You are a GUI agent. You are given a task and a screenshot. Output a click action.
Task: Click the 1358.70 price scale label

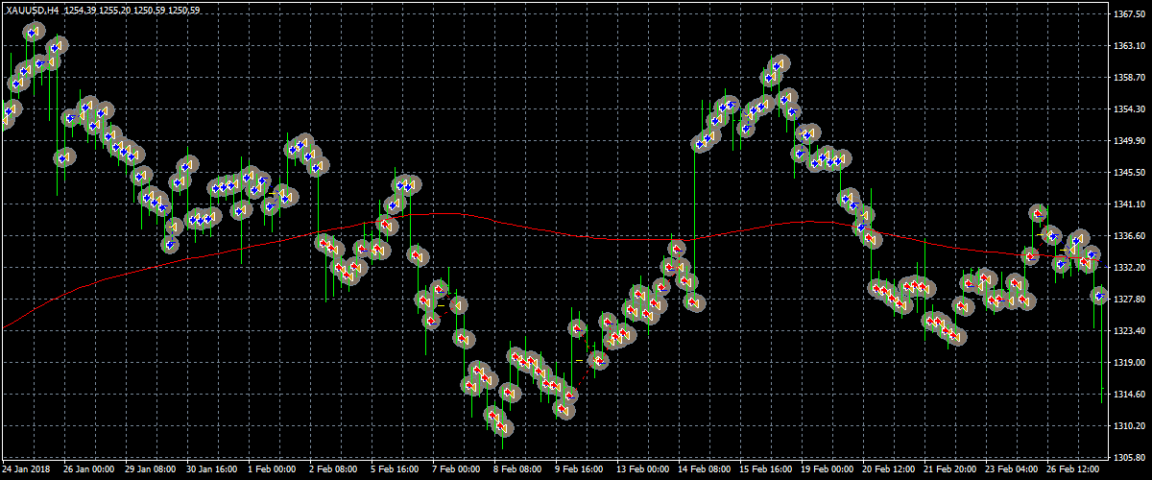[1130, 78]
